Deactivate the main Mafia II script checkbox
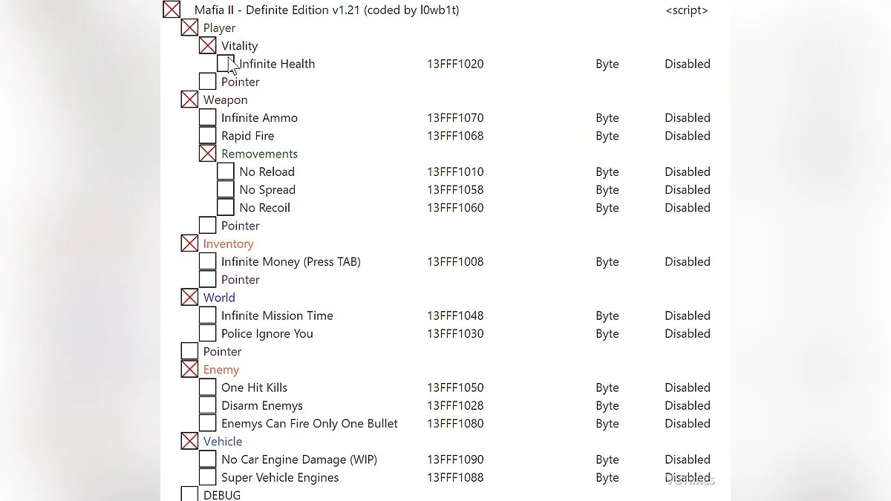The height and width of the screenshot is (501, 891). point(172,10)
